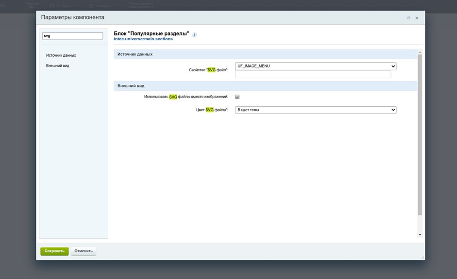The width and height of the screenshot is (457, 279).
Task: Close the Параметры компонента dialog
Action: pos(417,18)
